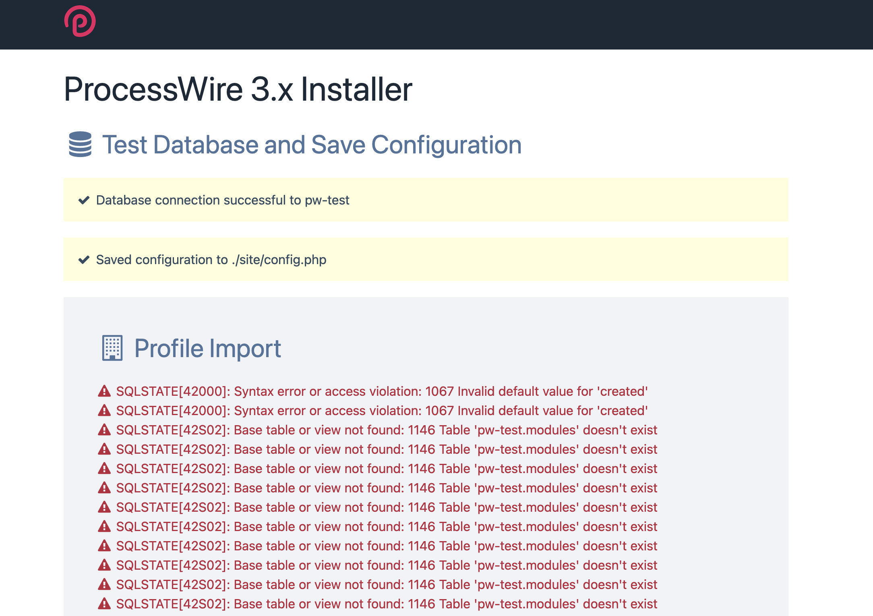Click Saved configuration to ./site/config.php message

point(211,260)
